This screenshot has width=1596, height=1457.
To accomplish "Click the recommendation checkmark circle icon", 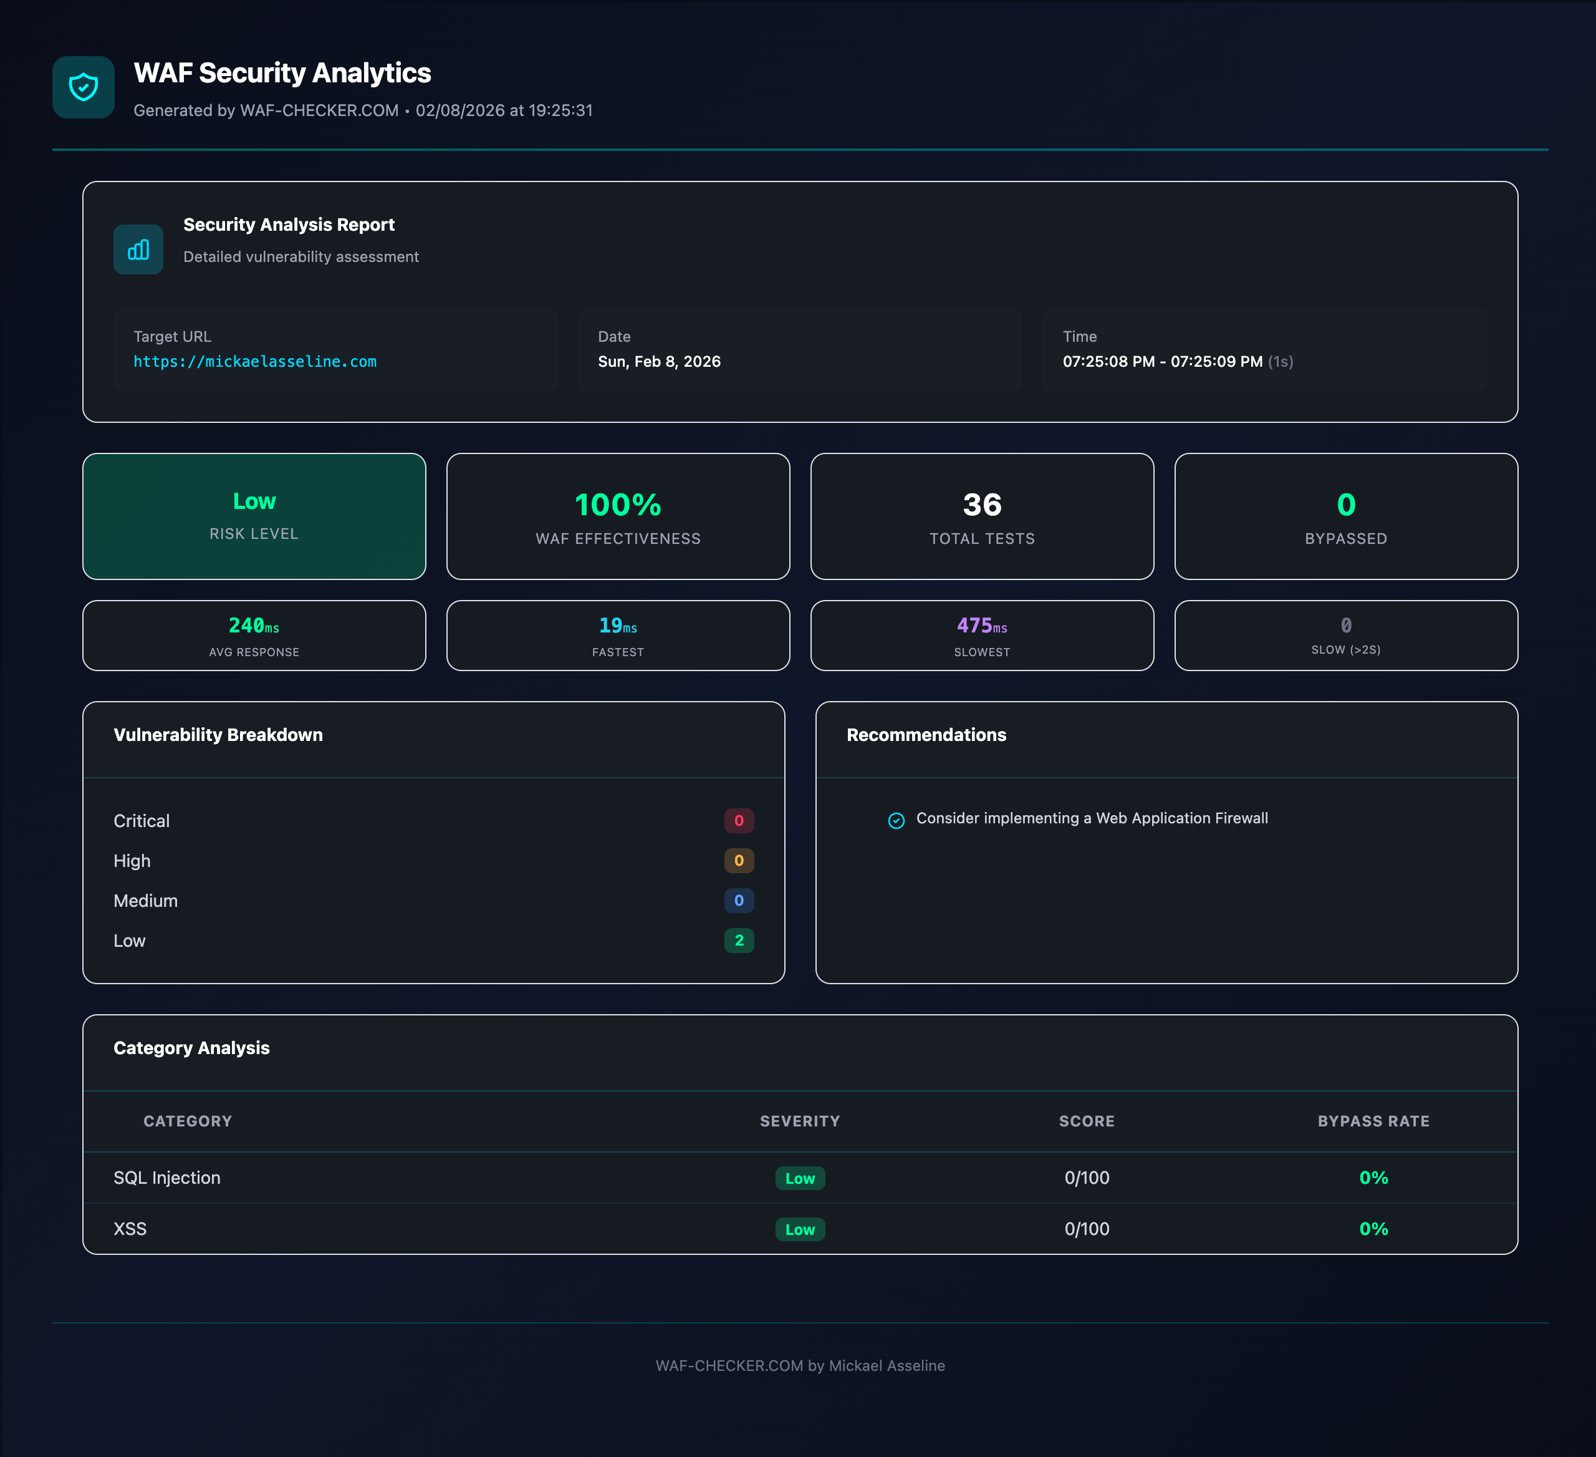I will point(896,820).
